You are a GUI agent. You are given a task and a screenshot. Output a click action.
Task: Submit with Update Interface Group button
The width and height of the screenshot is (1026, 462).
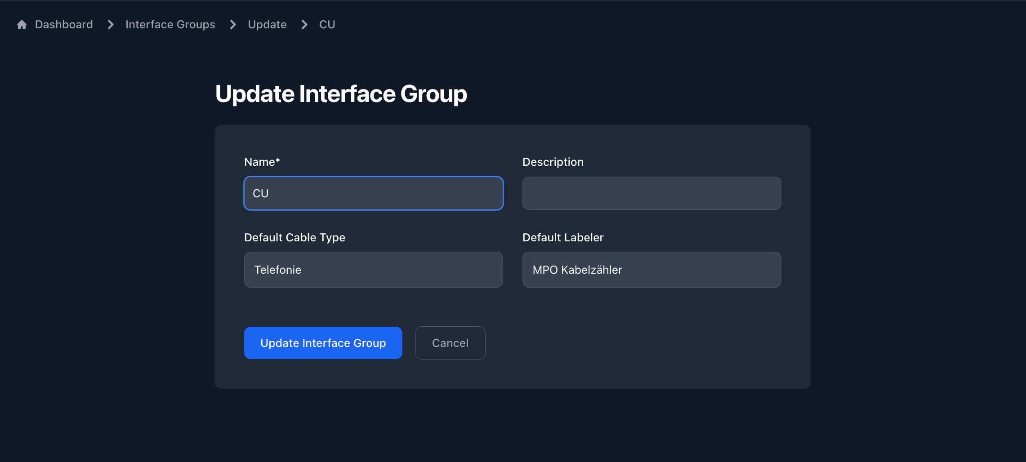pyautogui.click(x=323, y=343)
